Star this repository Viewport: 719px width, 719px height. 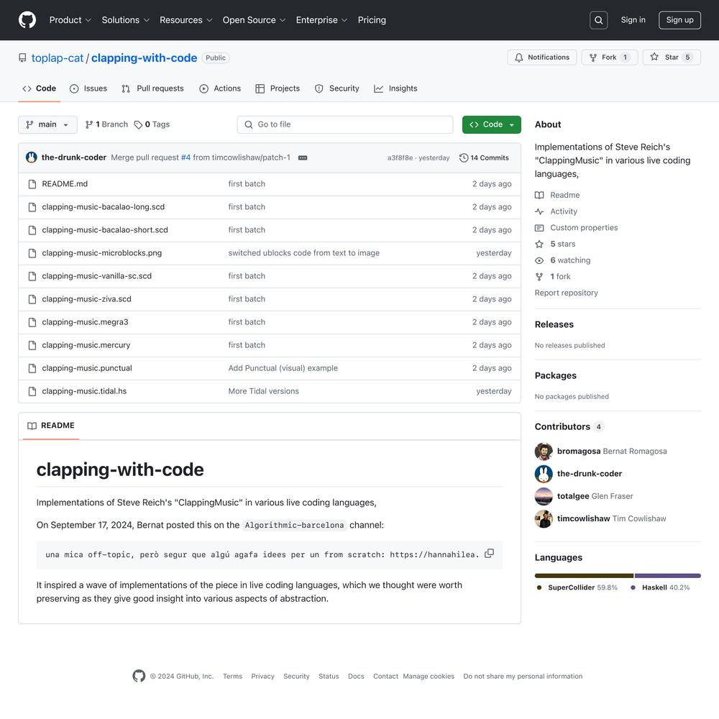pos(672,58)
